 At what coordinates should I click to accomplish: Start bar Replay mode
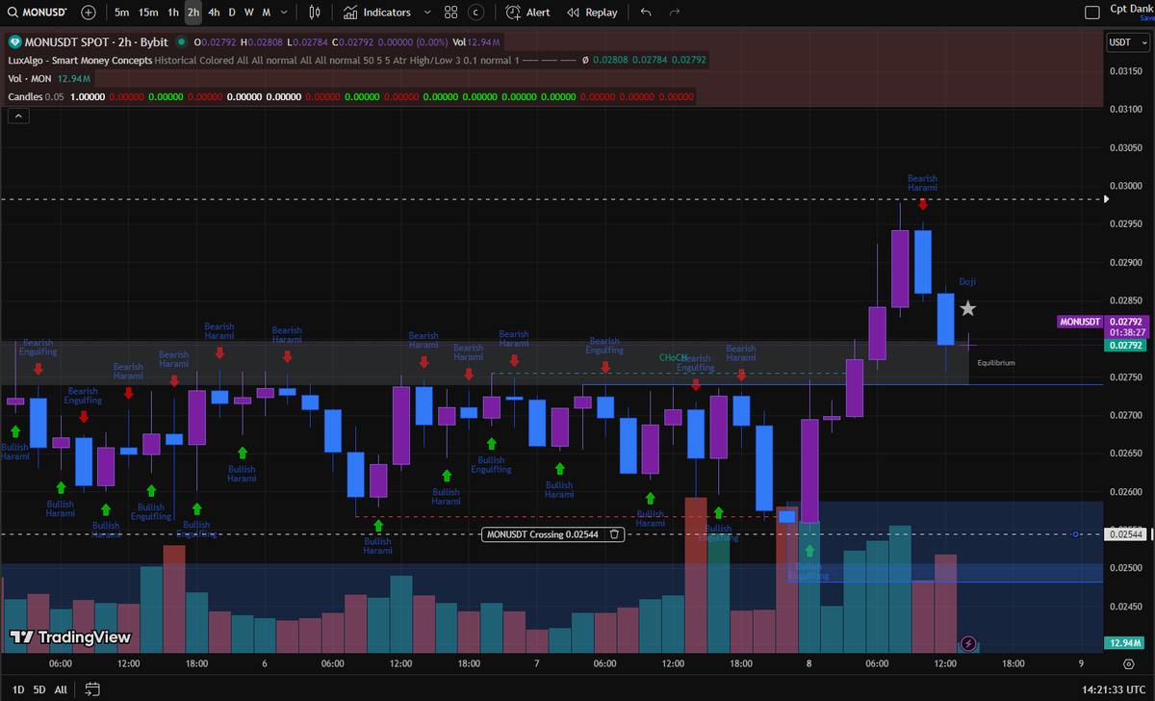coord(593,13)
